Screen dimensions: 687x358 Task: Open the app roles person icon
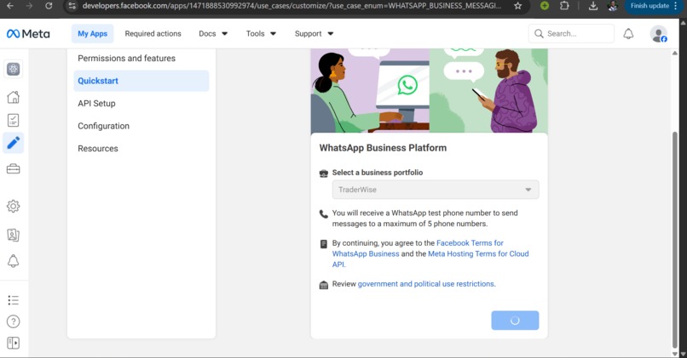13,235
